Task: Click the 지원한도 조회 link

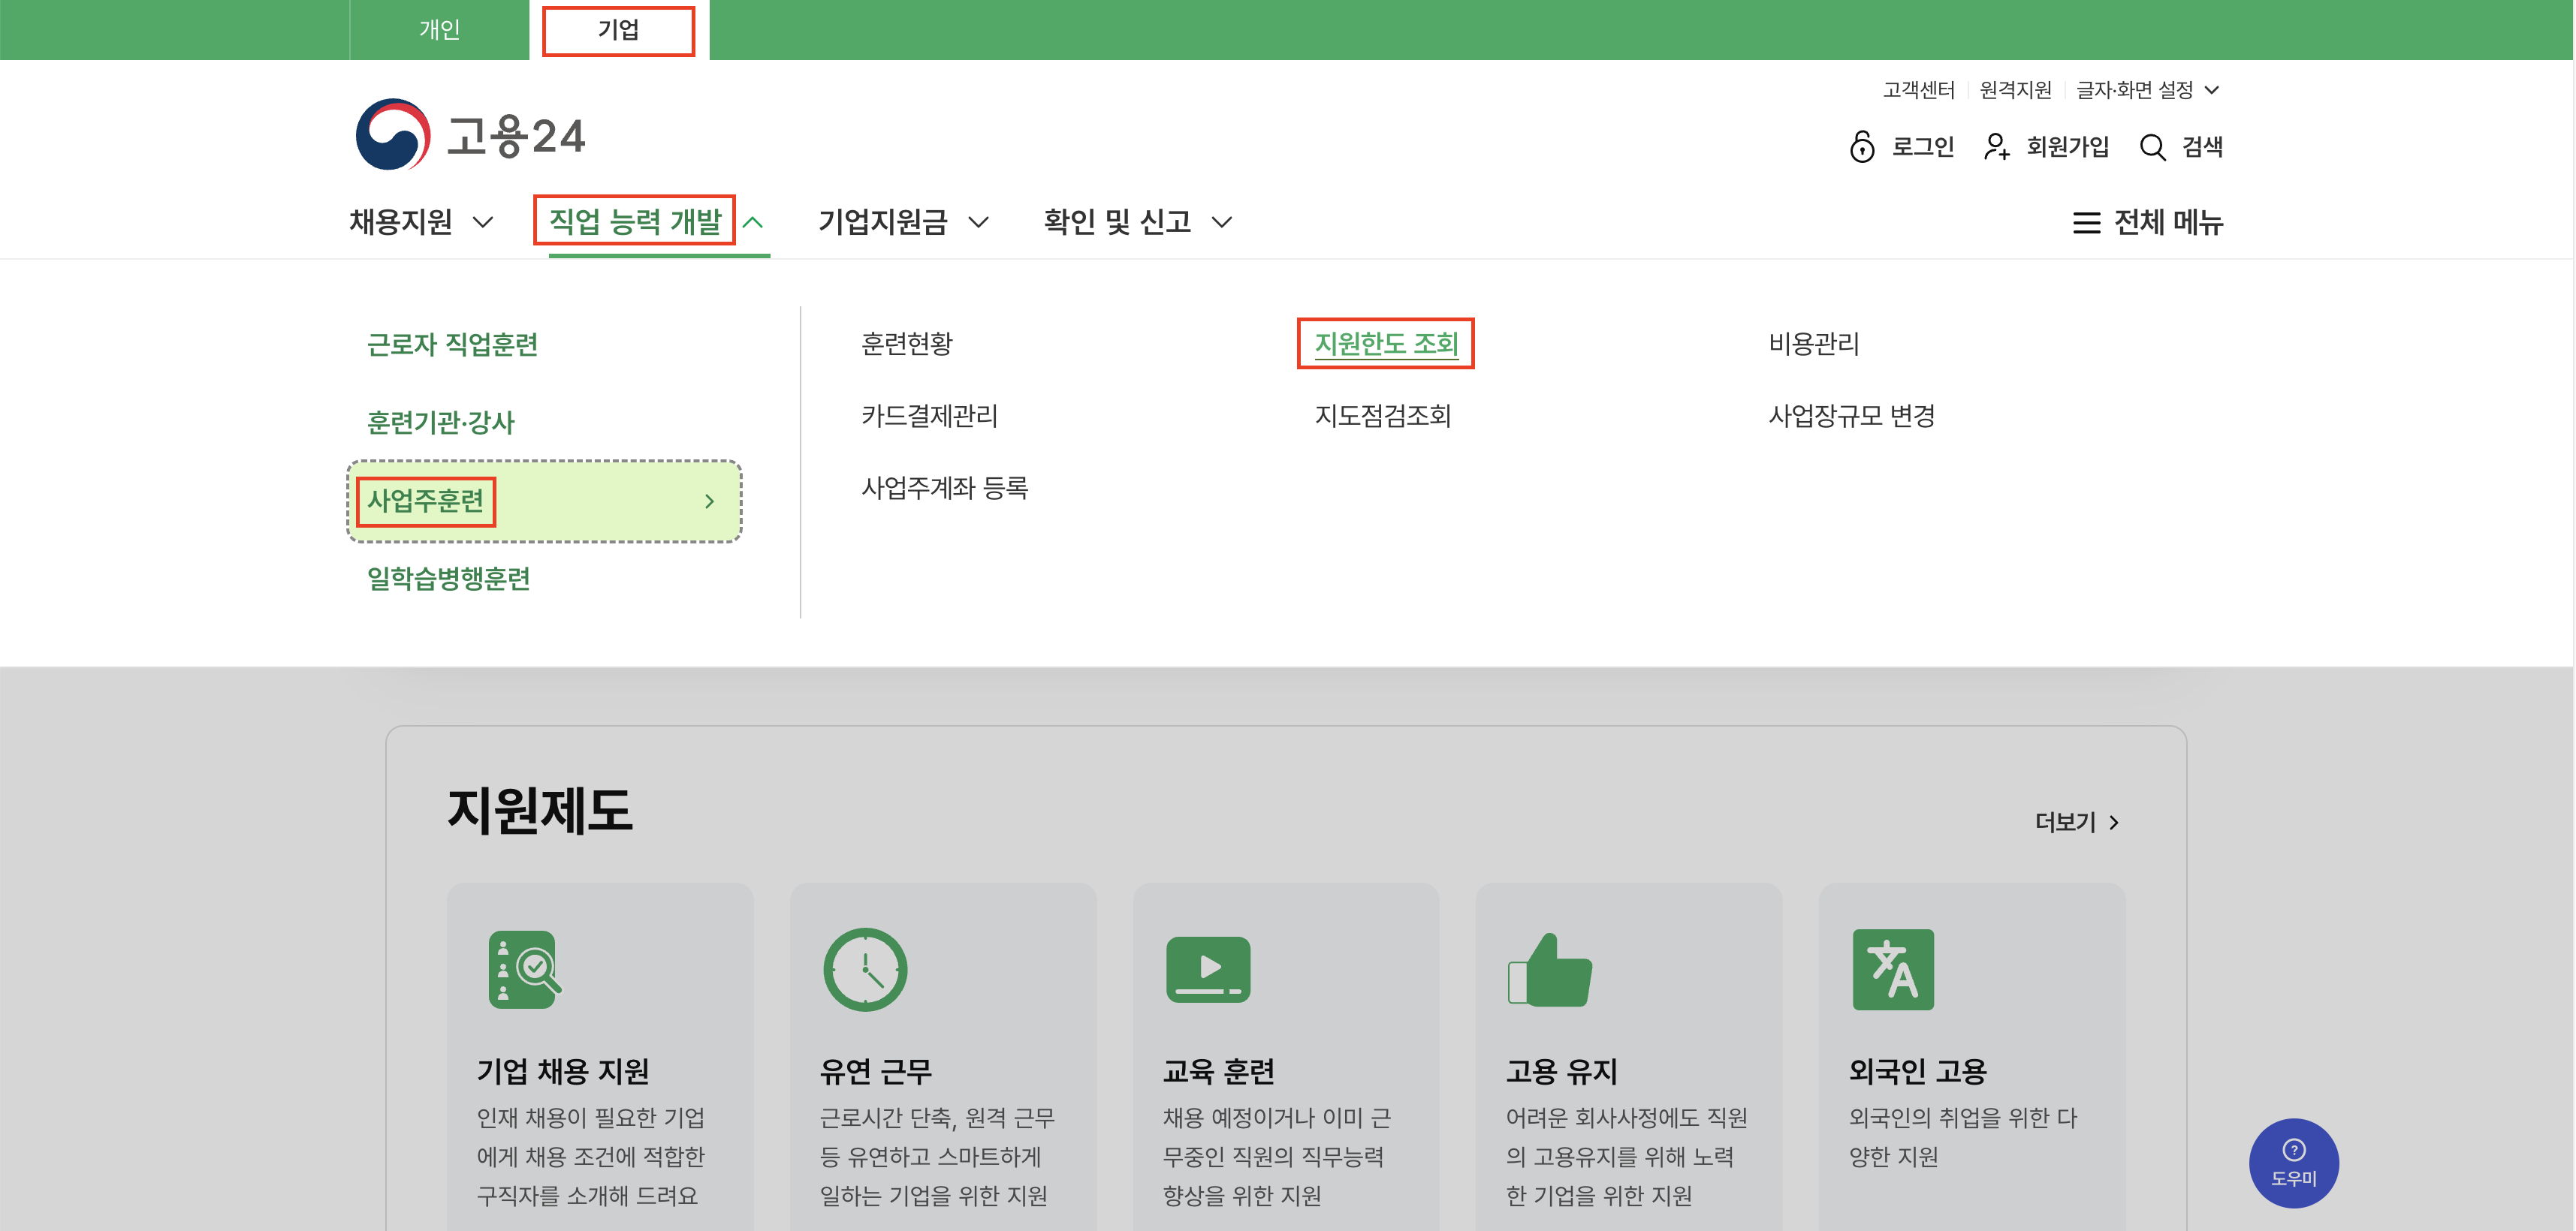Action: [1386, 344]
